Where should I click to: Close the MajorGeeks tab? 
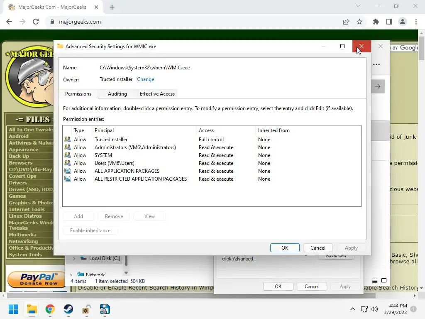point(96,7)
